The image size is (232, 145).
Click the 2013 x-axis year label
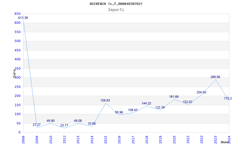(78, 140)
